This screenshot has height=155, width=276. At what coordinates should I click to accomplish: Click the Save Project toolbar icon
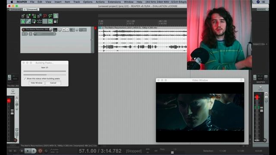tap(34, 16)
